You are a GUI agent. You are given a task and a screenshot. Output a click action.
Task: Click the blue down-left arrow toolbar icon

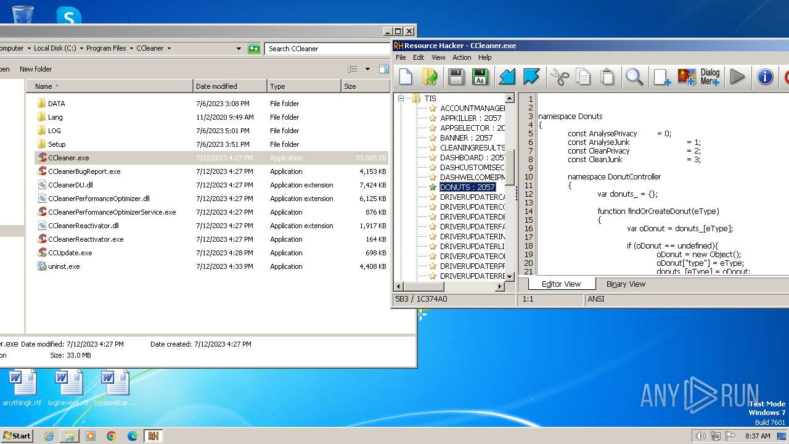507,76
